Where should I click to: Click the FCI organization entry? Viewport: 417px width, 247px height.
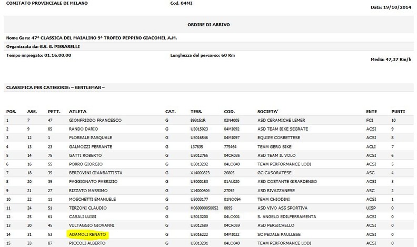tap(370, 120)
